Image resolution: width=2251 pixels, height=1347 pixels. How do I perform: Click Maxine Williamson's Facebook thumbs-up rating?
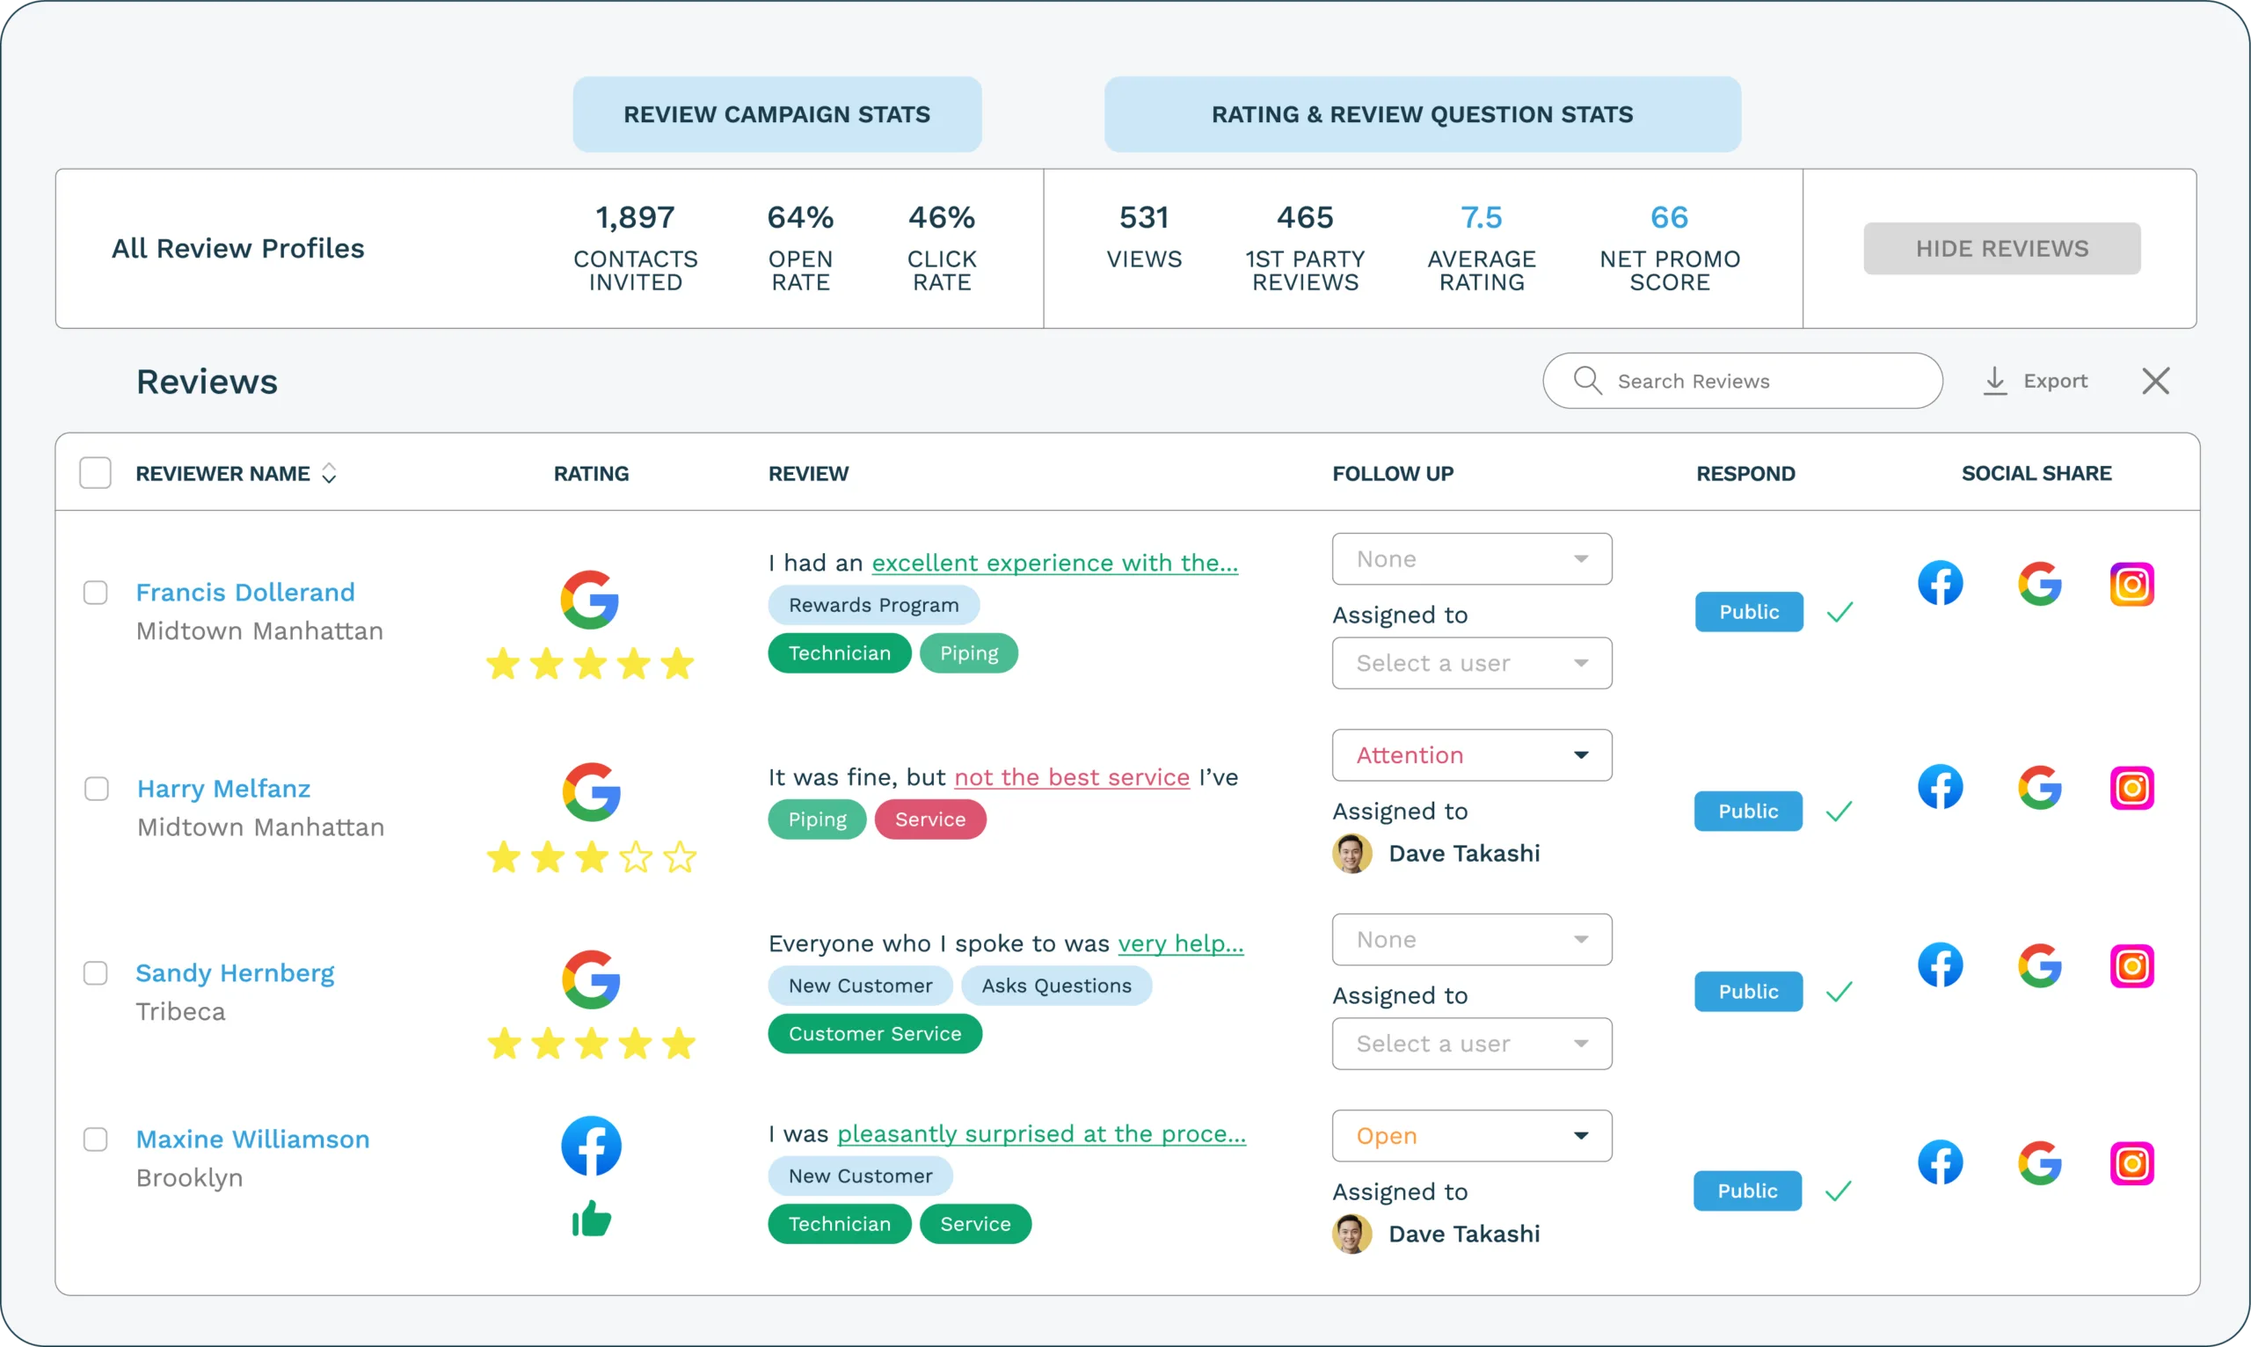click(591, 1220)
